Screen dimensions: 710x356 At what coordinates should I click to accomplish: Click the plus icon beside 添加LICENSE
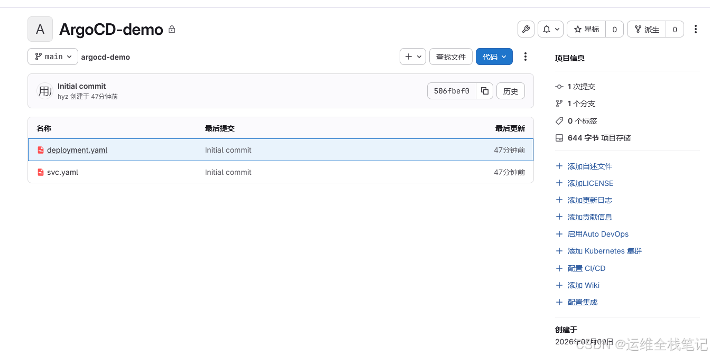[x=559, y=183]
